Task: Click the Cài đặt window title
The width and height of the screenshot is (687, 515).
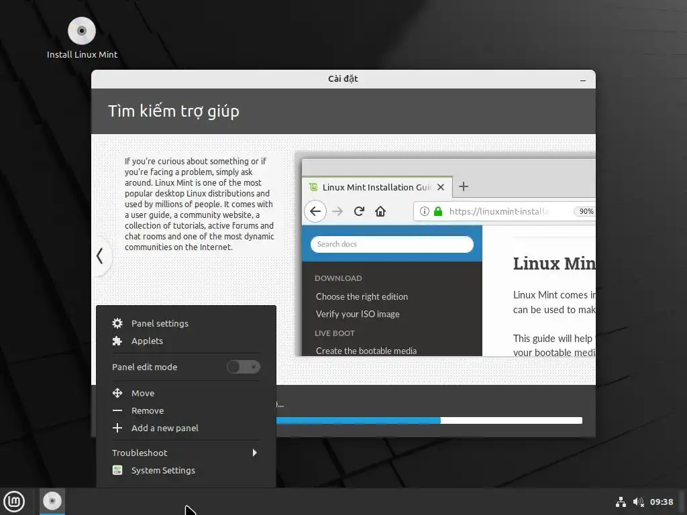Action: click(x=343, y=79)
